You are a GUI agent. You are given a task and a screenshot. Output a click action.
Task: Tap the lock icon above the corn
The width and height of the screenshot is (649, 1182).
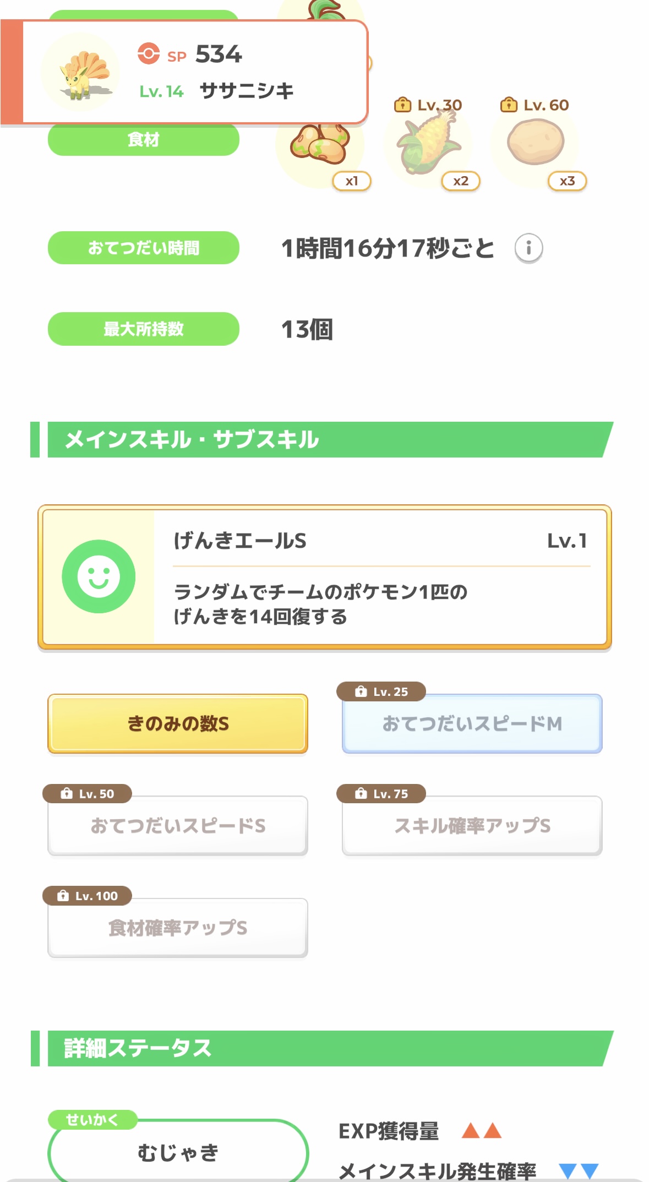pos(402,105)
